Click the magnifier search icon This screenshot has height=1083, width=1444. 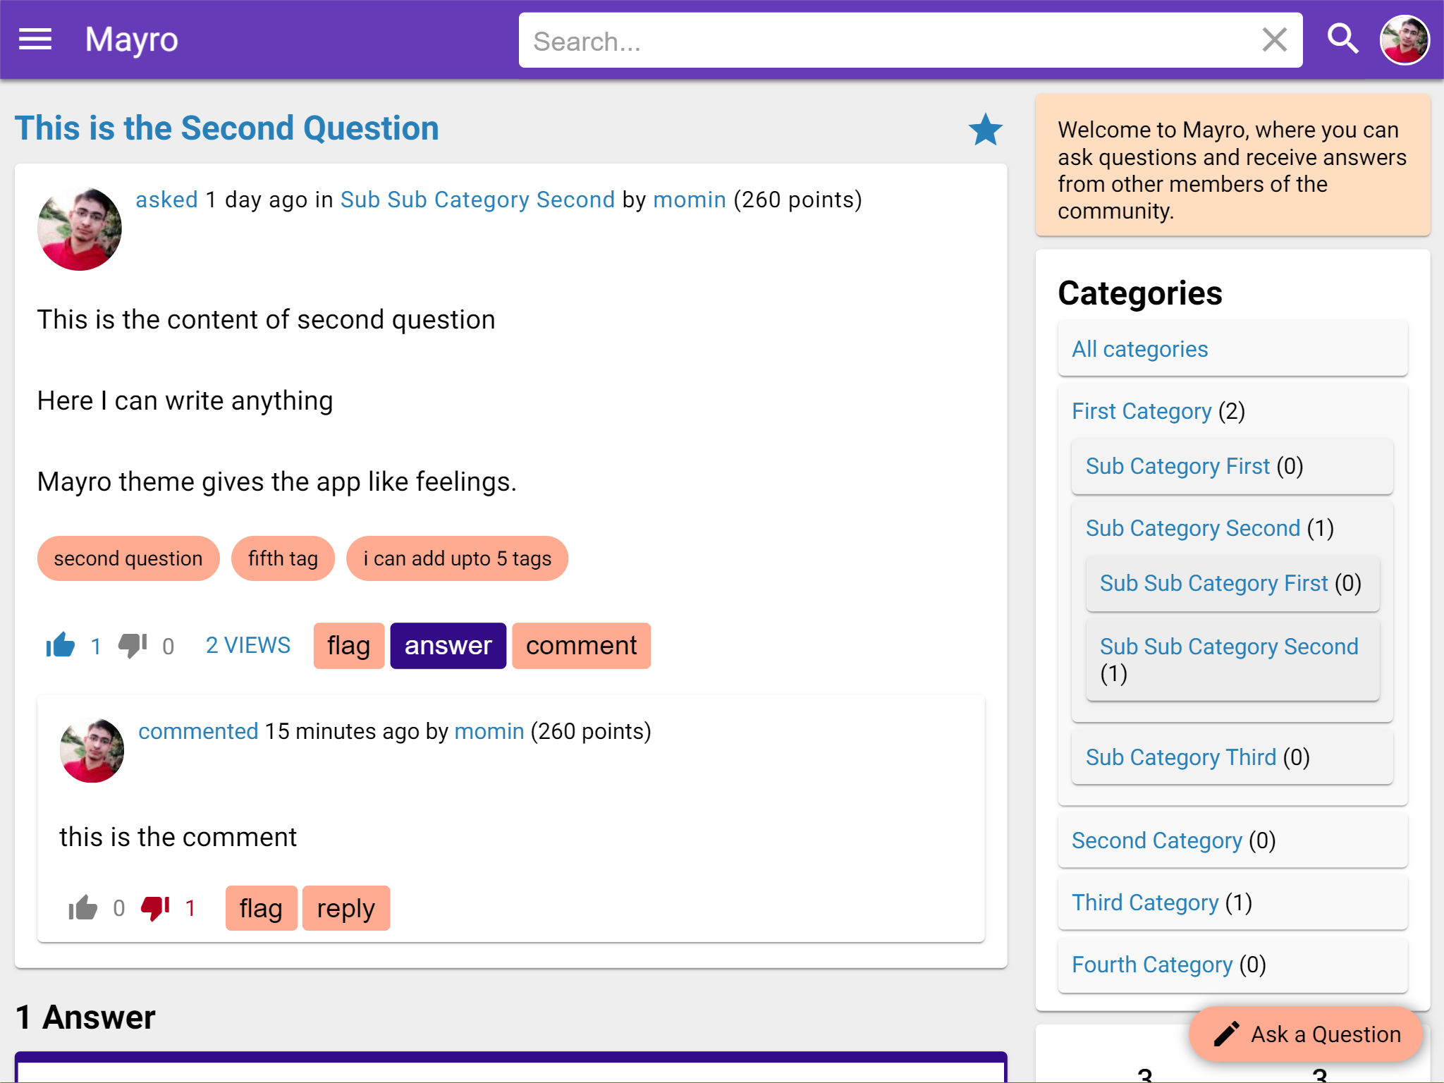tap(1342, 39)
